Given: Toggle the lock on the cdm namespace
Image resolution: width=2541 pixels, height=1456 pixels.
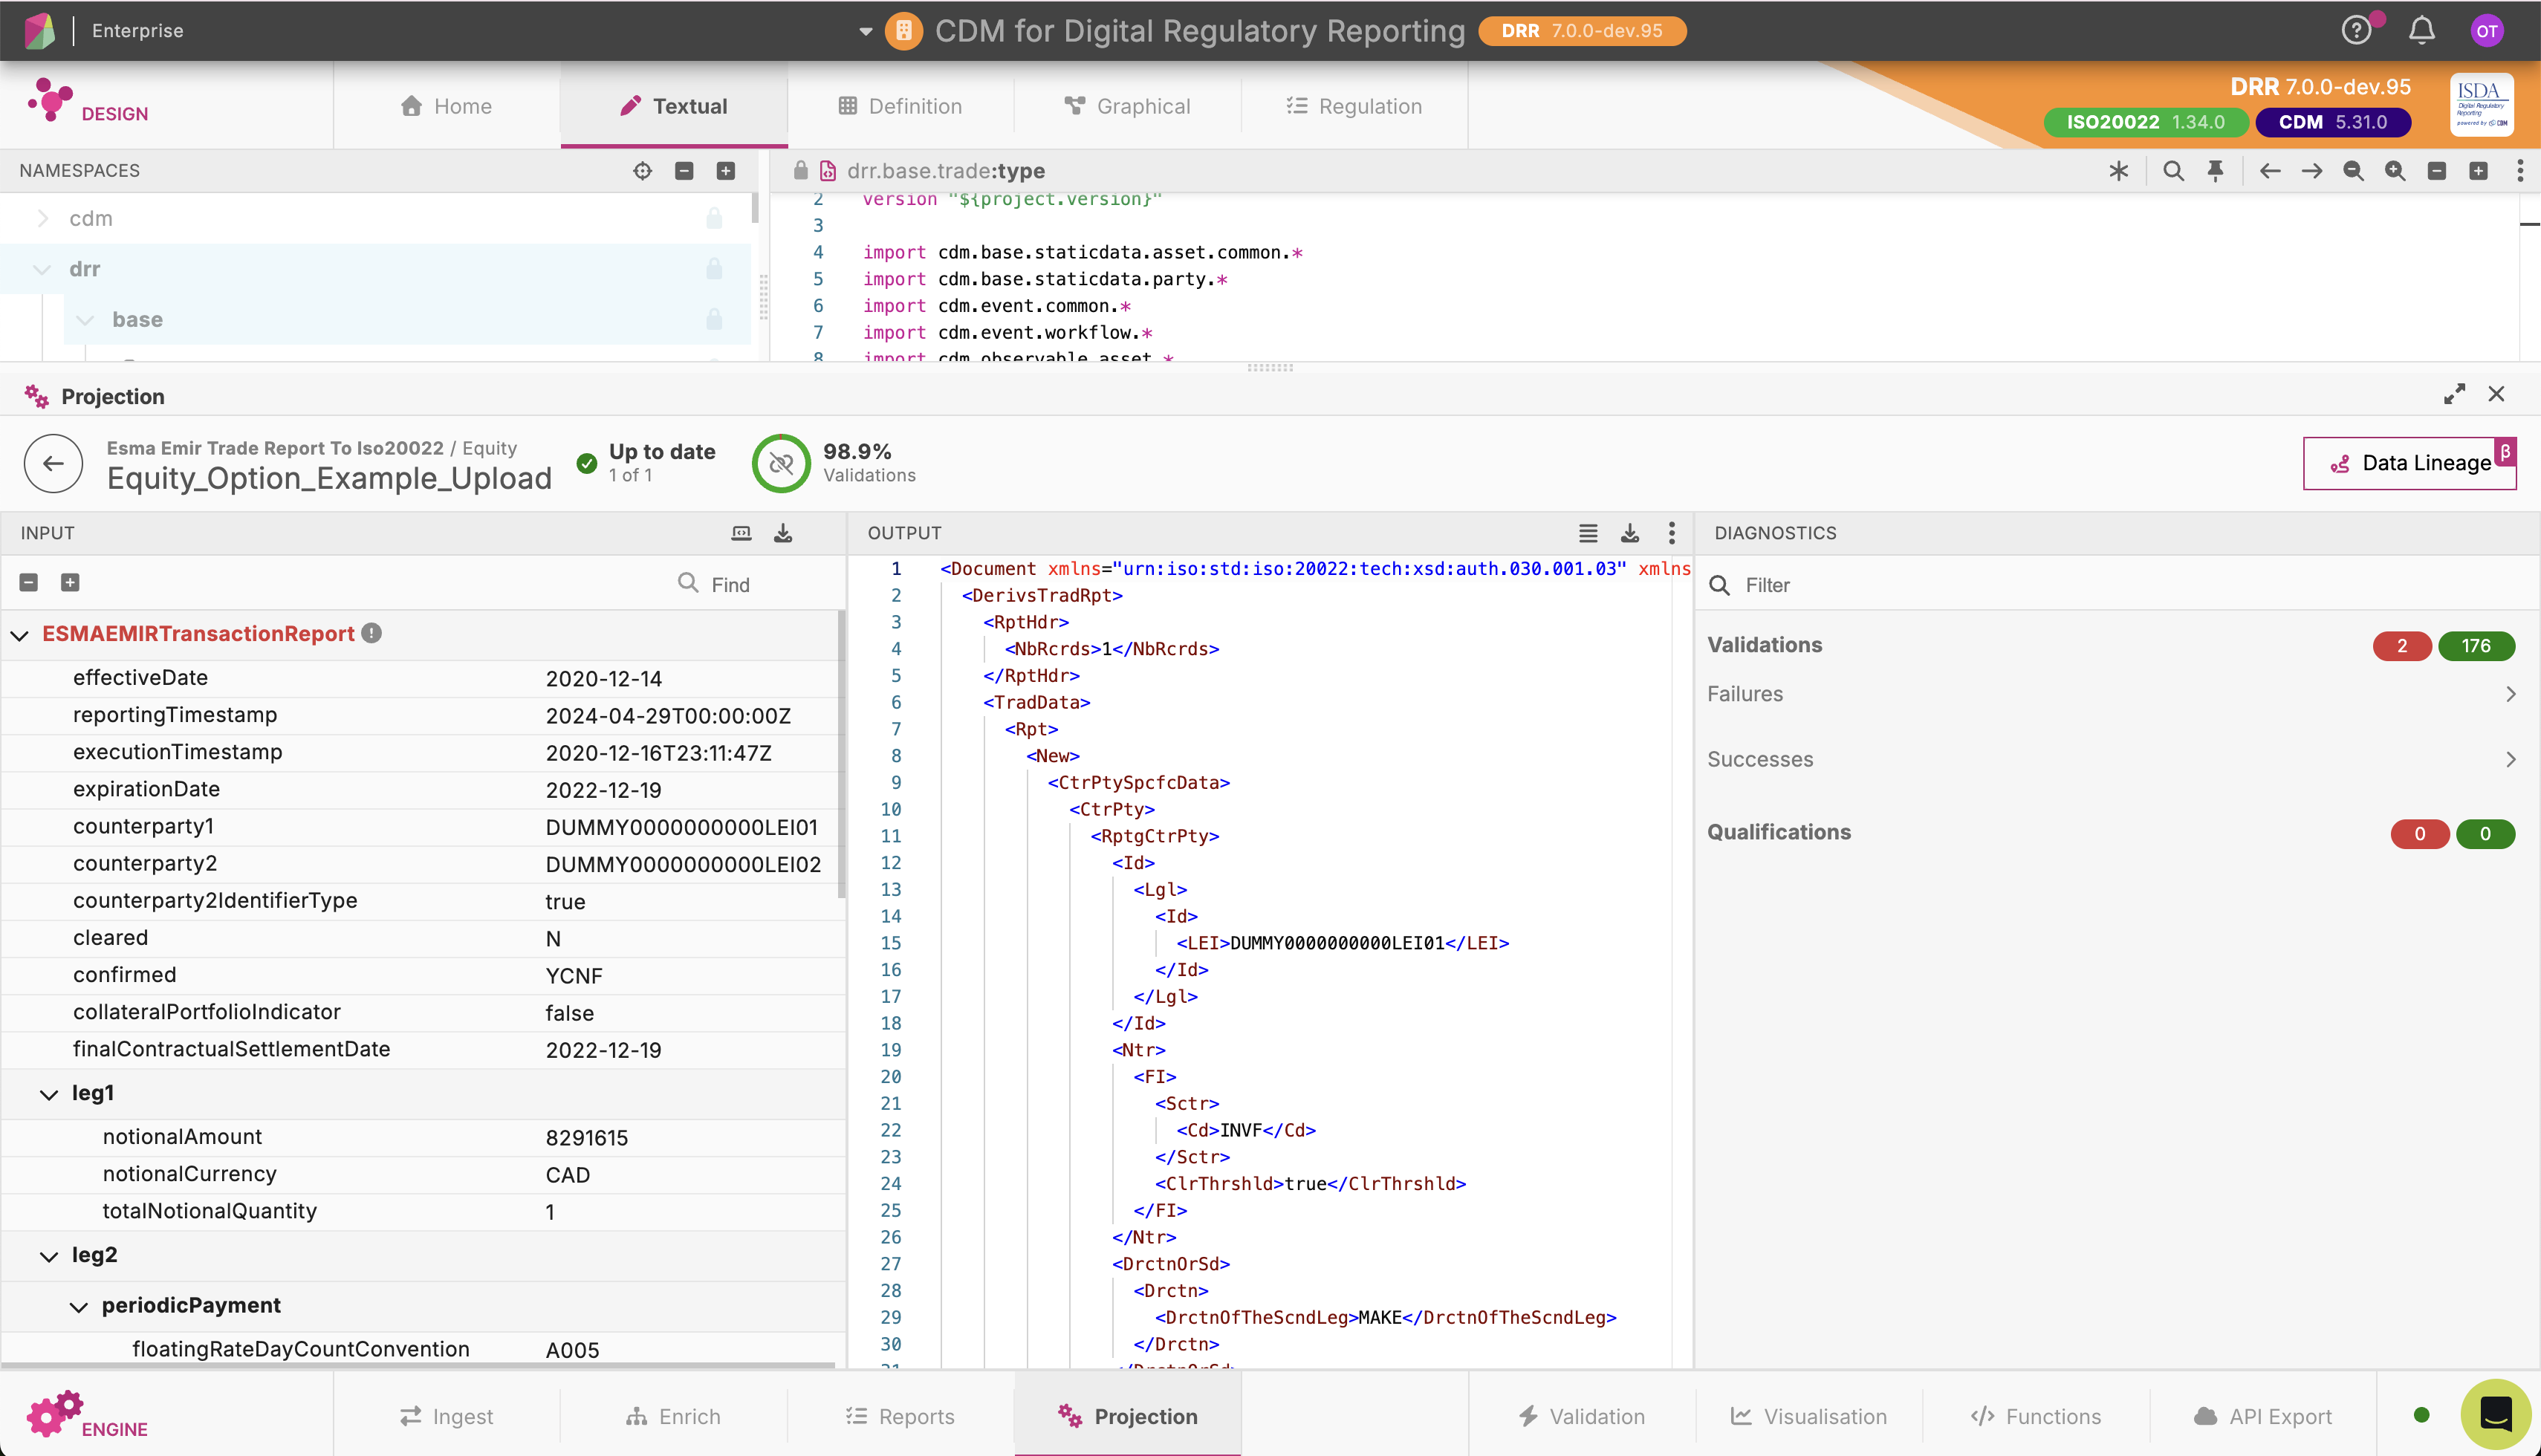Looking at the screenshot, I should tap(714, 219).
